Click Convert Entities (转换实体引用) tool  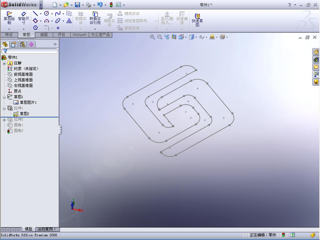point(95,18)
